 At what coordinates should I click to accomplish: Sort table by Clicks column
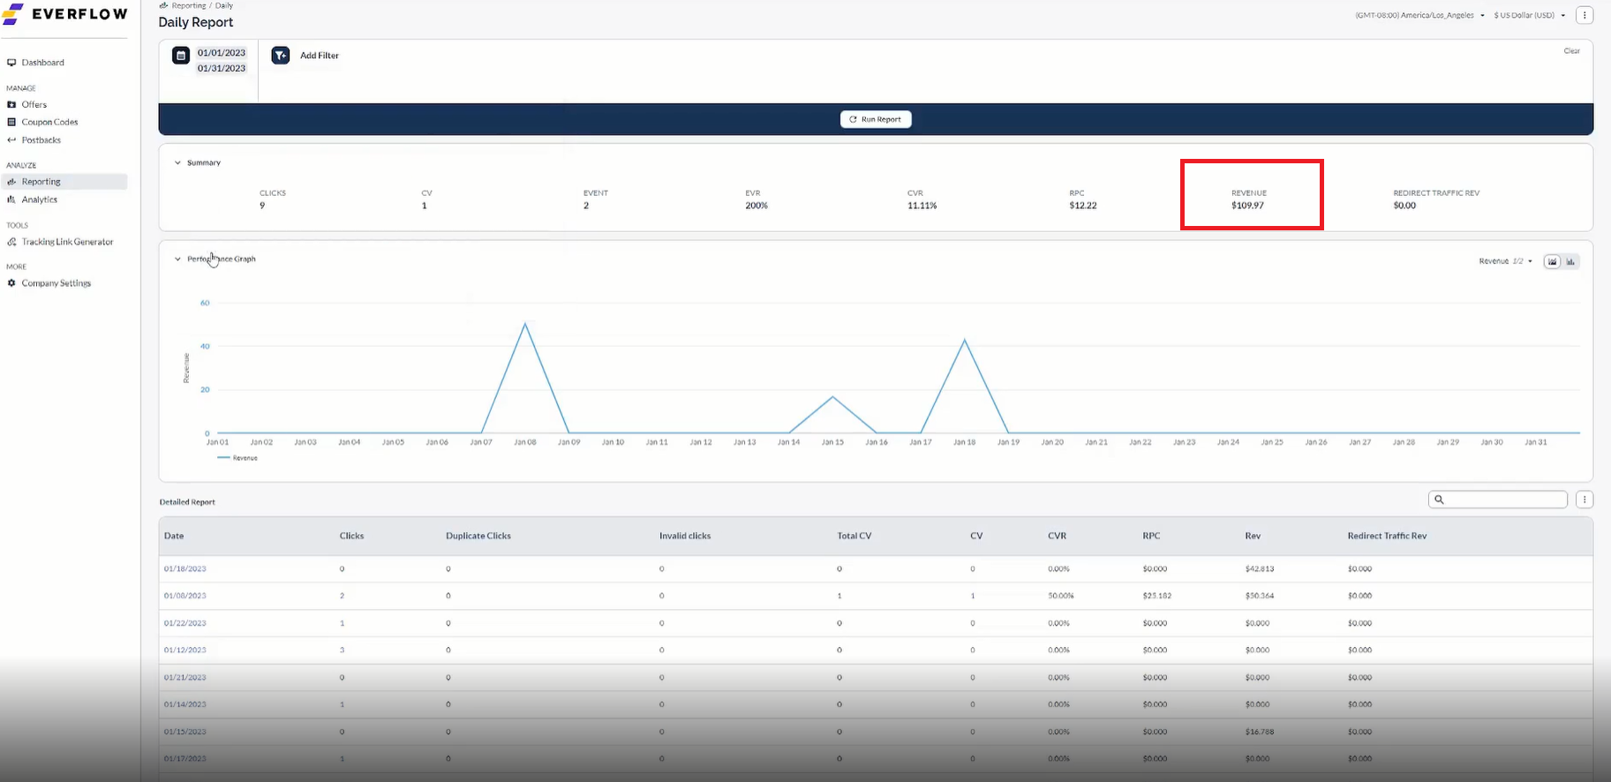pos(351,536)
